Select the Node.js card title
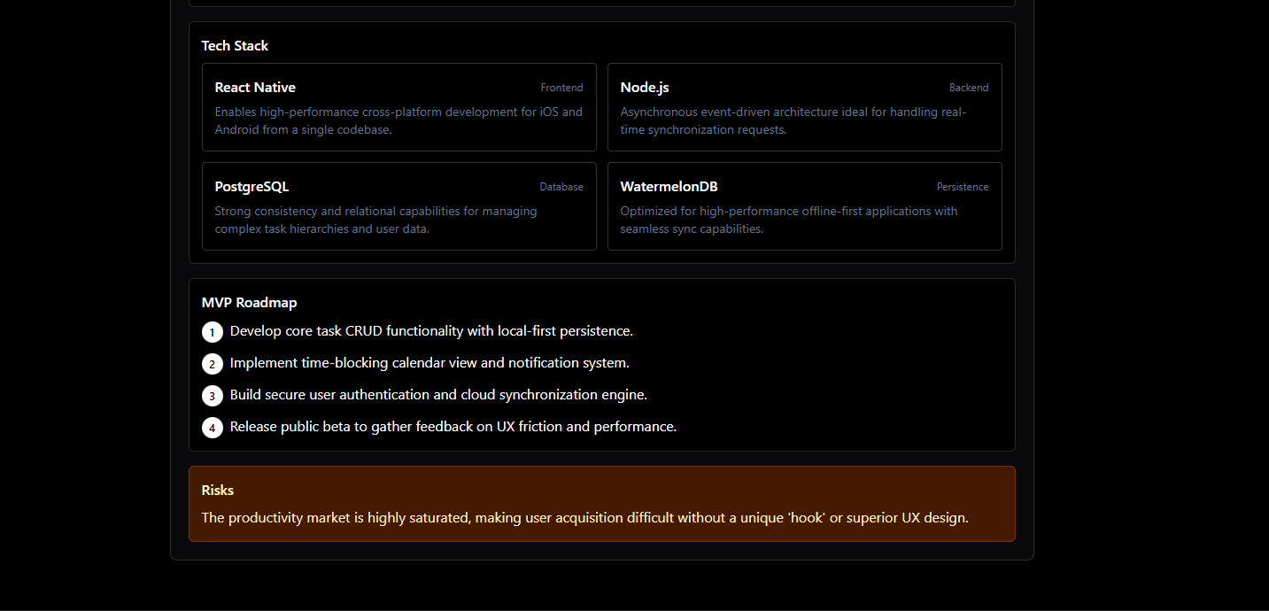Viewport: 1269px width, 611px height. point(645,88)
